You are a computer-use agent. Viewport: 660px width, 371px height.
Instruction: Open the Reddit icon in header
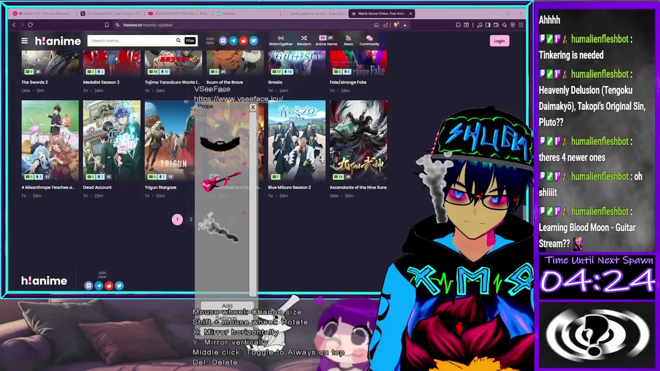coord(243,41)
